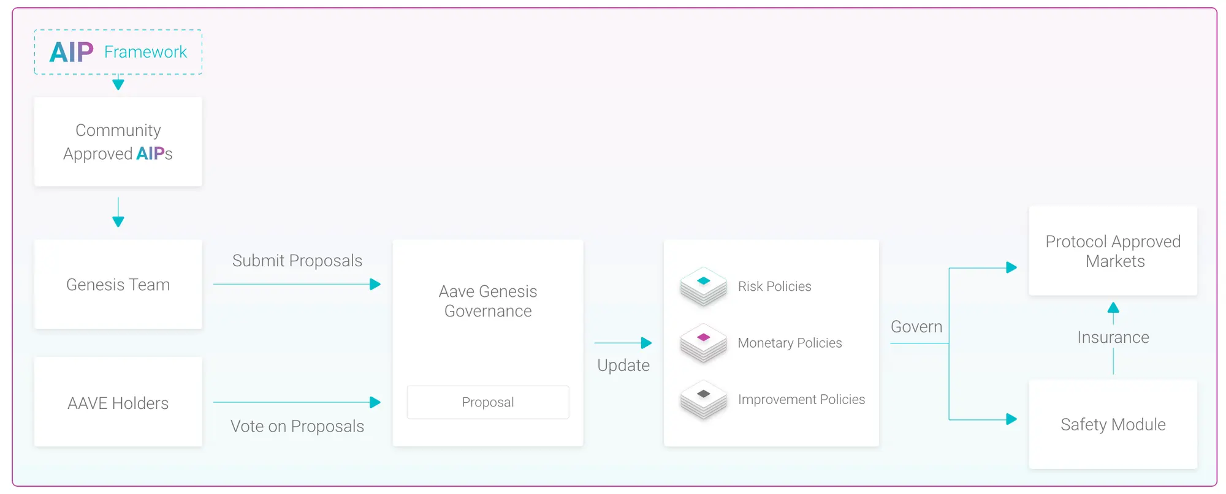This screenshot has height=494, width=1226.
Task: Click the Aave Genesis Governance title
Action: tap(488, 301)
